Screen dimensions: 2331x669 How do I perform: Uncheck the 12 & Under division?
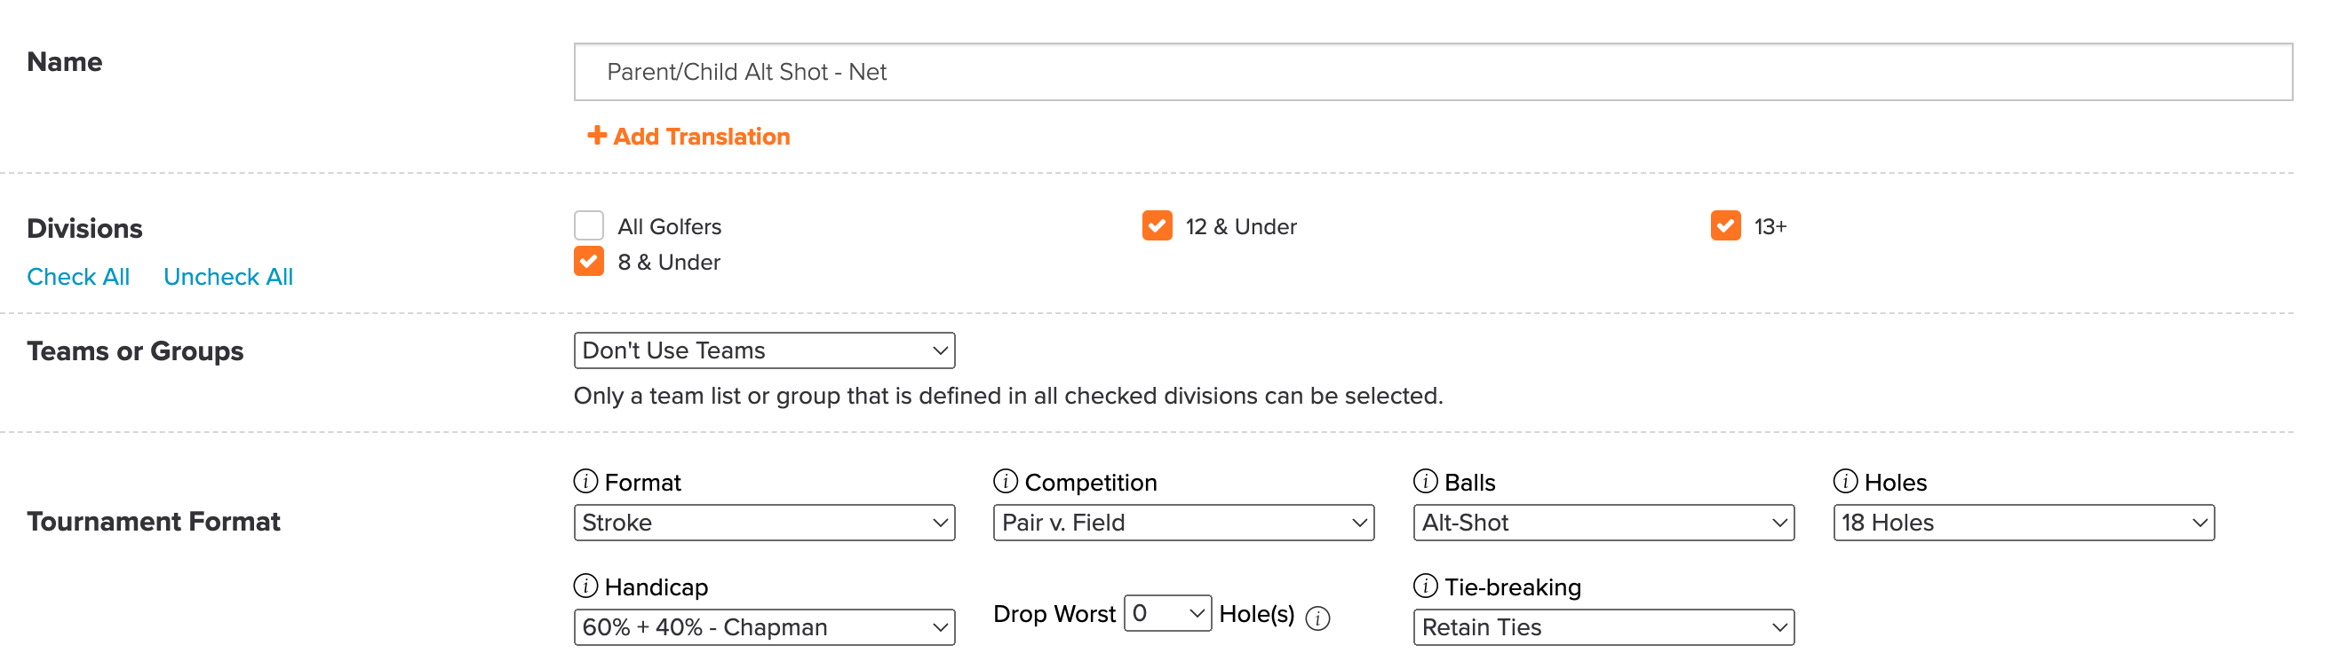pyautogui.click(x=1158, y=225)
